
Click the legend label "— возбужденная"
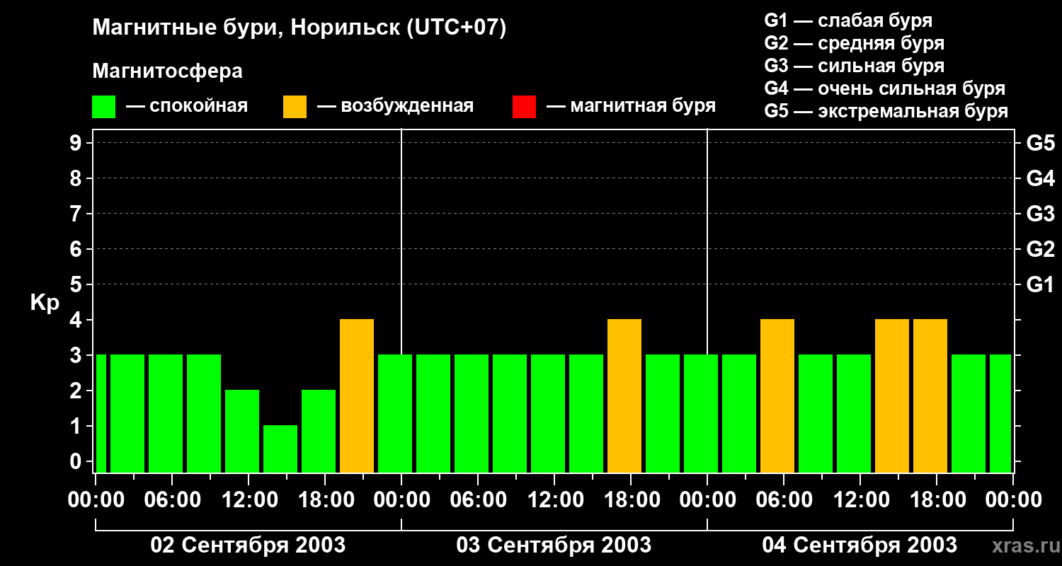pos(395,106)
